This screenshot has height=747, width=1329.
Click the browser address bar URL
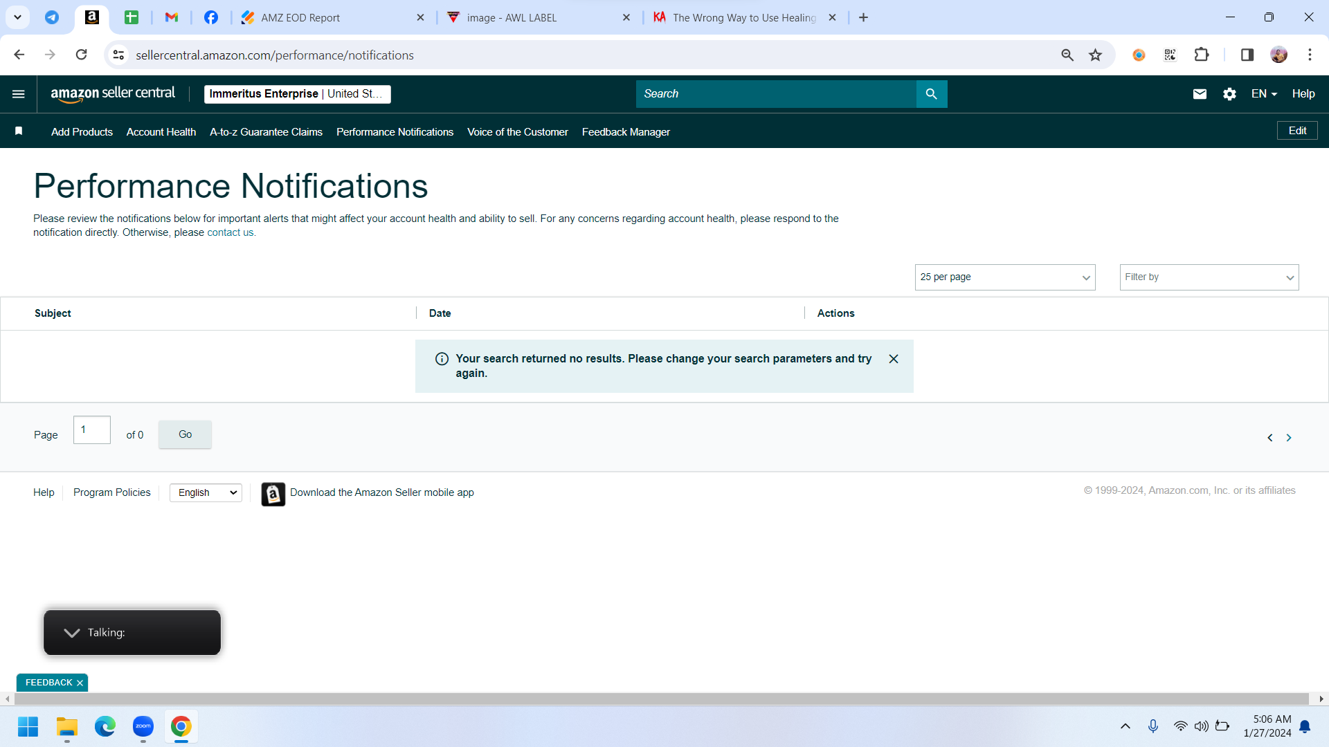click(x=275, y=55)
